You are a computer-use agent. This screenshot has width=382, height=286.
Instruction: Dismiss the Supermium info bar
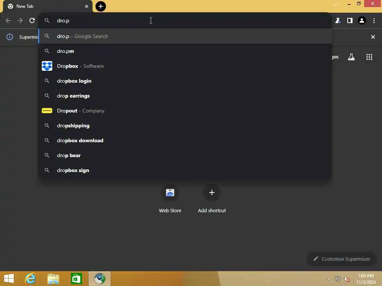(373, 37)
